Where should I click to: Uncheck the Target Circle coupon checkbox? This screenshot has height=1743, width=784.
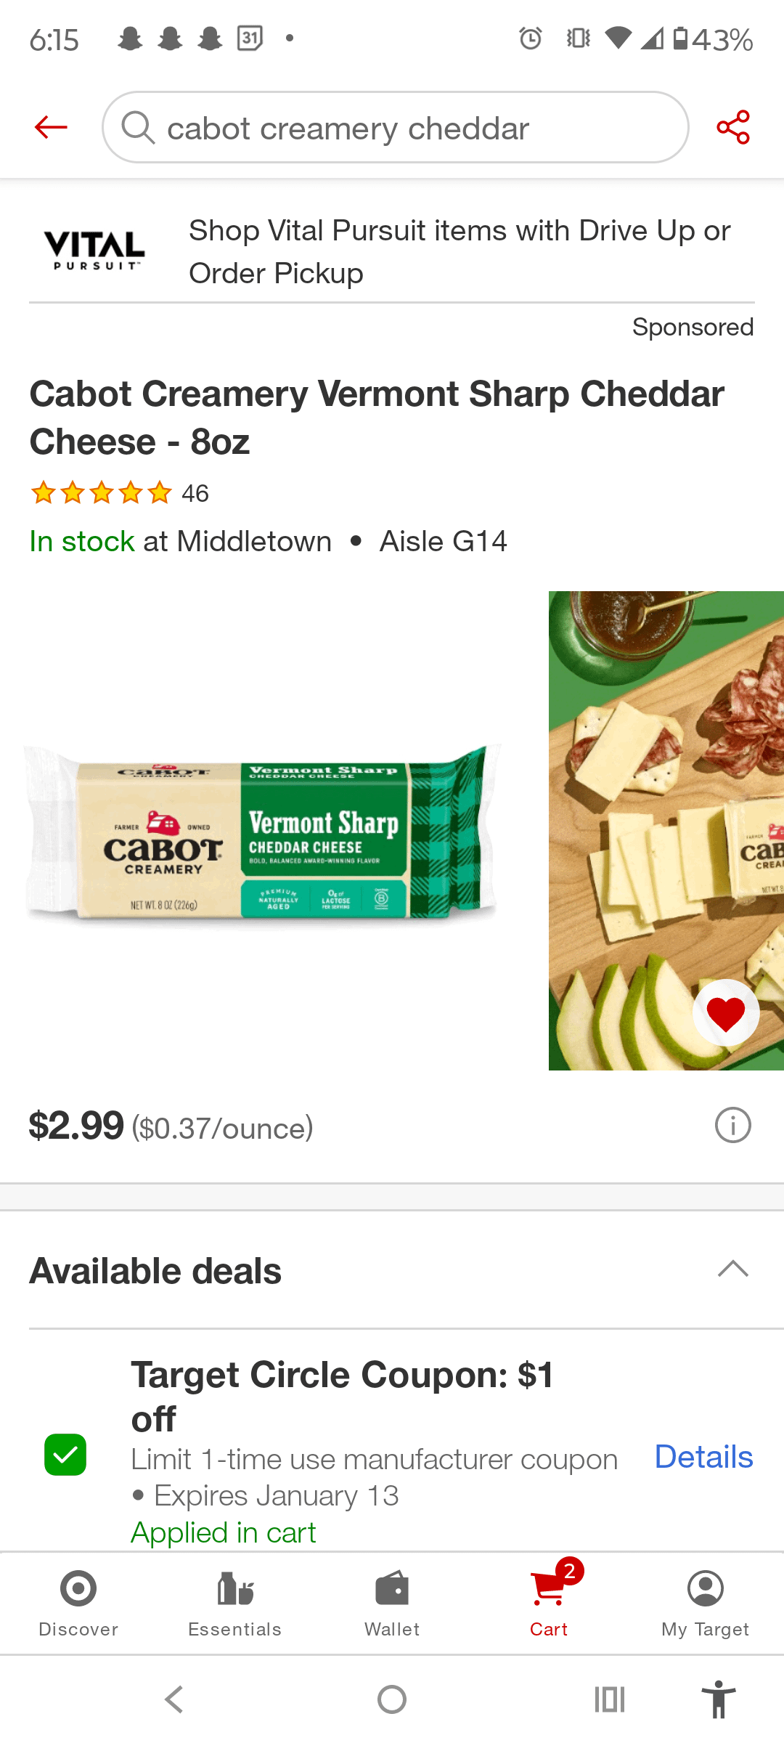tap(65, 1455)
